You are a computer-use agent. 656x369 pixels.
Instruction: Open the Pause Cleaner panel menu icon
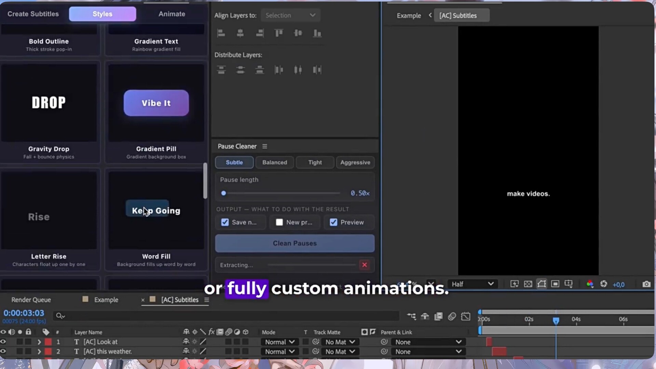pos(264,146)
